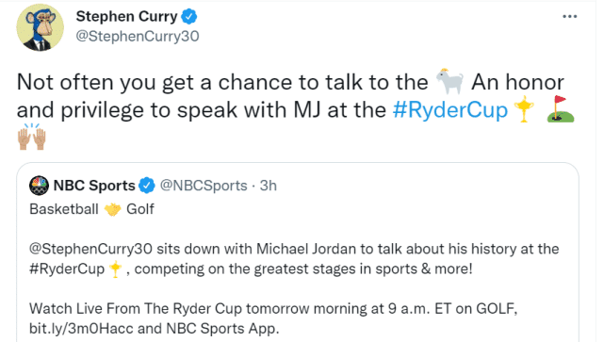The image size is (604, 342).
Task: Click the NBC Sports peacock logo avatar
Action: (x=39, y=186)
